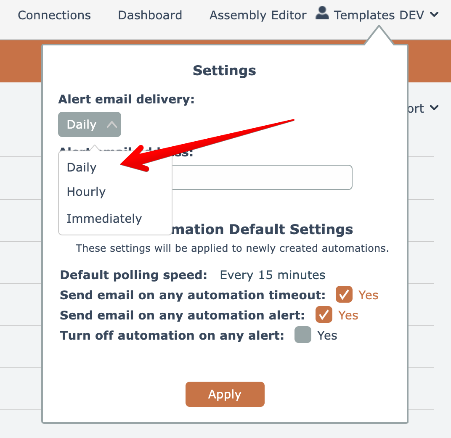Choose Hourly from the delivery list
This screenshot has width=451, height=438.
pyautogui.click(x=86, y=192)
